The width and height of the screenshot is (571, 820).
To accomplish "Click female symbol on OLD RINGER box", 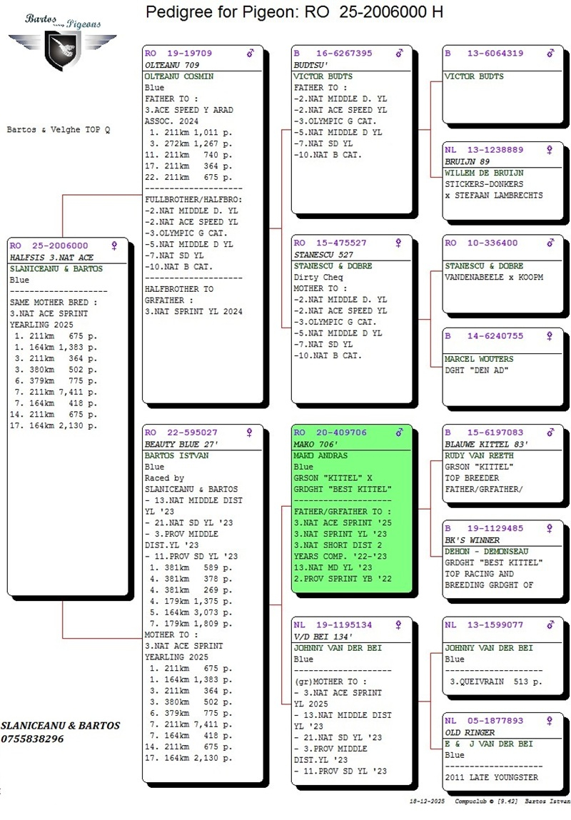I will point(549,722).
